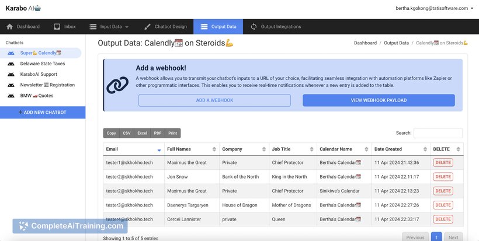This screenshot has width=479, height=241.
Task: Go to the Dashboard nav item
Action: pos(23,26)
